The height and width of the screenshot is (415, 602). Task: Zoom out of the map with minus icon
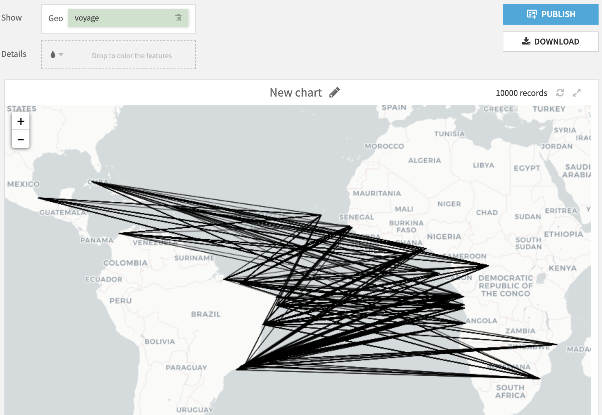click(x=21, y=139)
